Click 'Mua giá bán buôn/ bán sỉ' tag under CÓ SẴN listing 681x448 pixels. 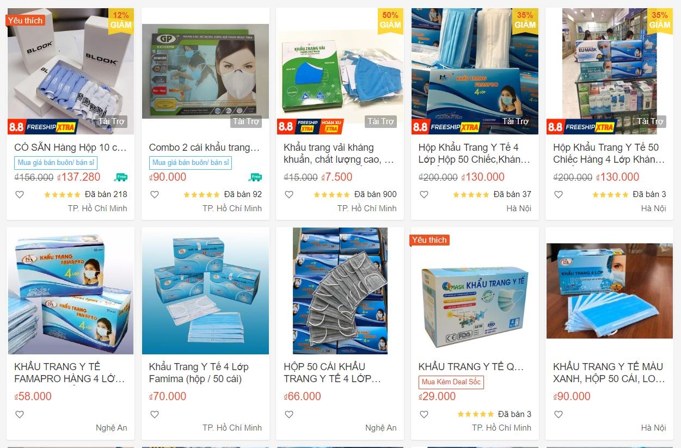tap(56, 163)
